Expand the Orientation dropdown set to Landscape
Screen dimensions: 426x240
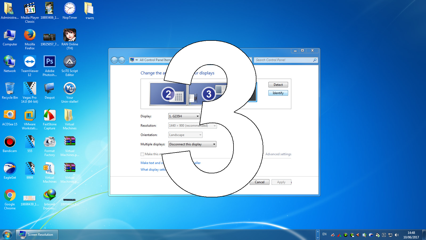pyautogui.click(x=185, y=135)
